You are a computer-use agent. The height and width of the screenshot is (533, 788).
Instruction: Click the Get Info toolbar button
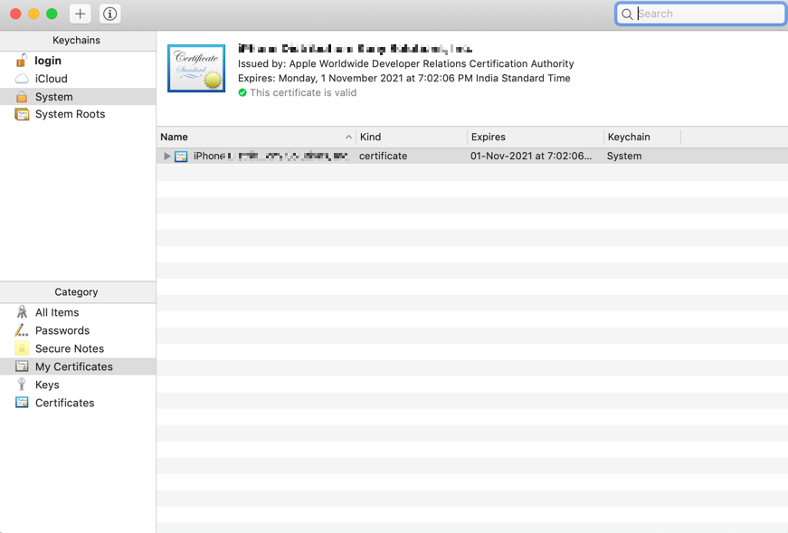[109, 14]
